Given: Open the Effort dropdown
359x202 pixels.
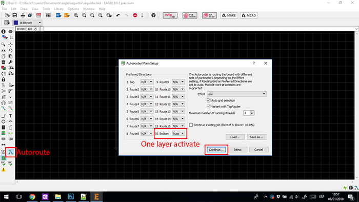Looking at the screenshot, I should tap(236, 94).
